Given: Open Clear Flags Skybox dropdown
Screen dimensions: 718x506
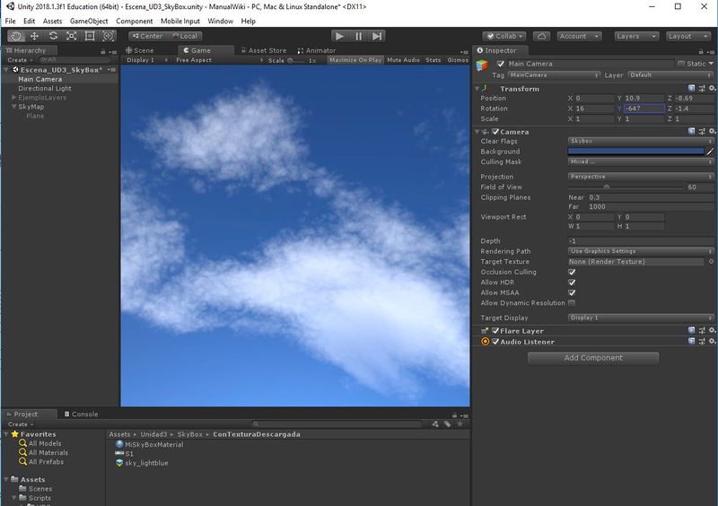Looking at the screenshot, I should tap(641, 141).
